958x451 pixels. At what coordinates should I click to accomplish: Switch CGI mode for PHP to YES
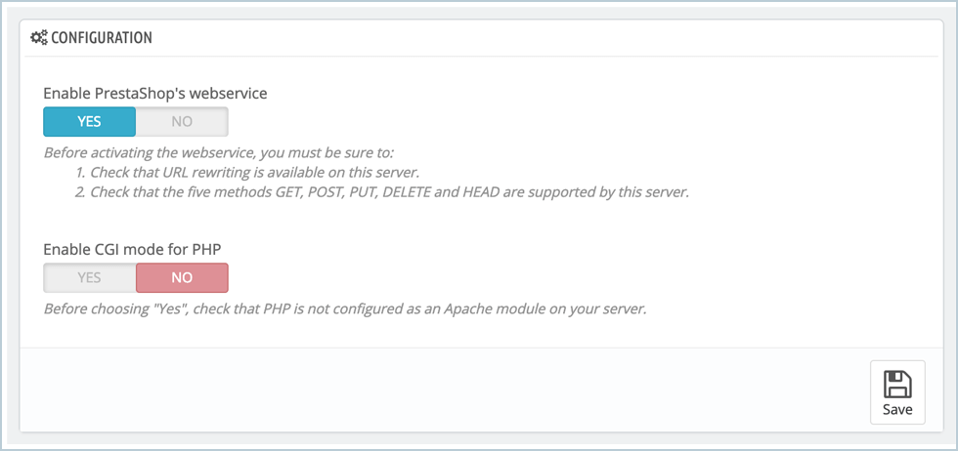pos(90,278)
